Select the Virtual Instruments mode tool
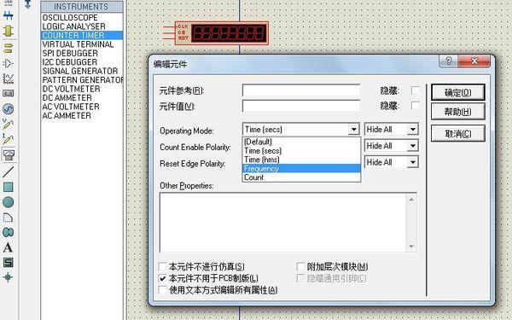The image size is (512, 320). (x=9, y=154)
